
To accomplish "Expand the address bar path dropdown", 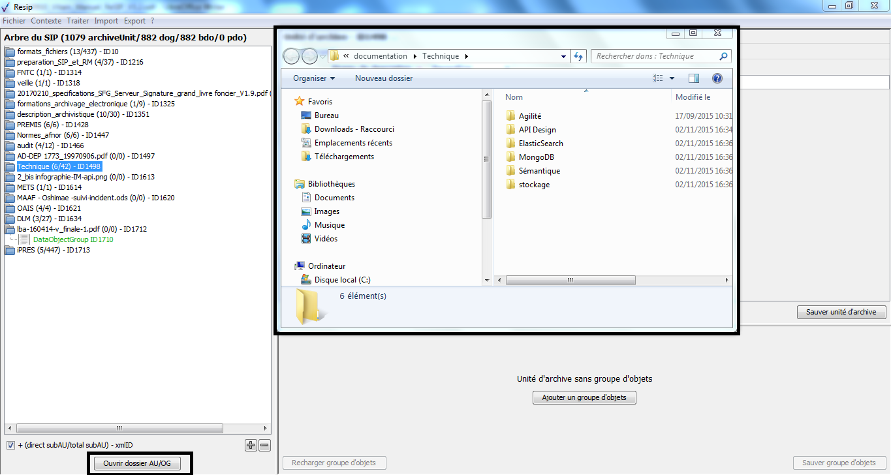I will click(x=564, y=56).
